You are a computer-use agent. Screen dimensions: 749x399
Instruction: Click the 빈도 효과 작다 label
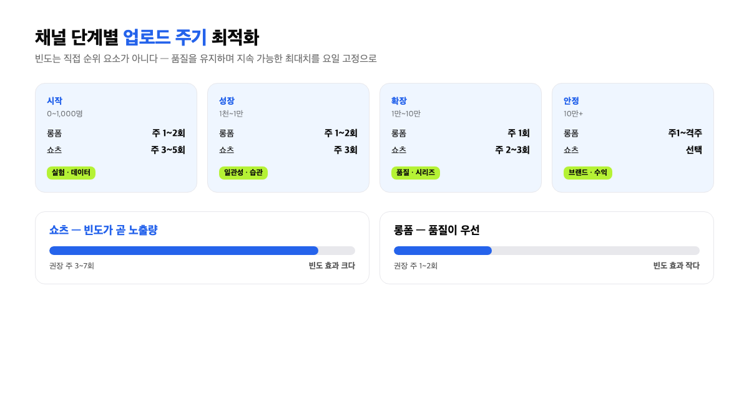pyautogui.click(x=677, y=266)
